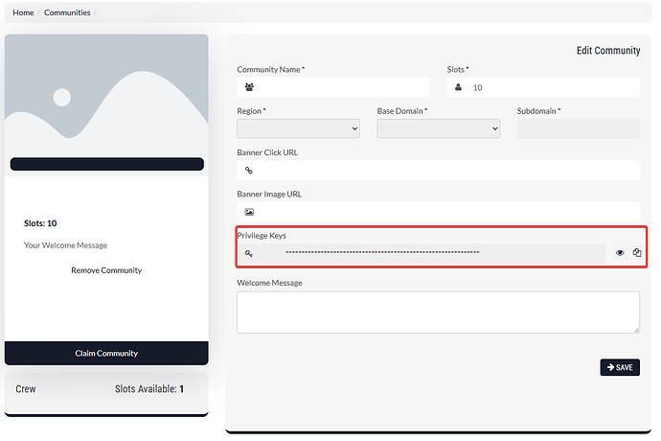This screenshot has width=661, height=441.
Task: Click the Subdomain input box
Action: [578, 128]
